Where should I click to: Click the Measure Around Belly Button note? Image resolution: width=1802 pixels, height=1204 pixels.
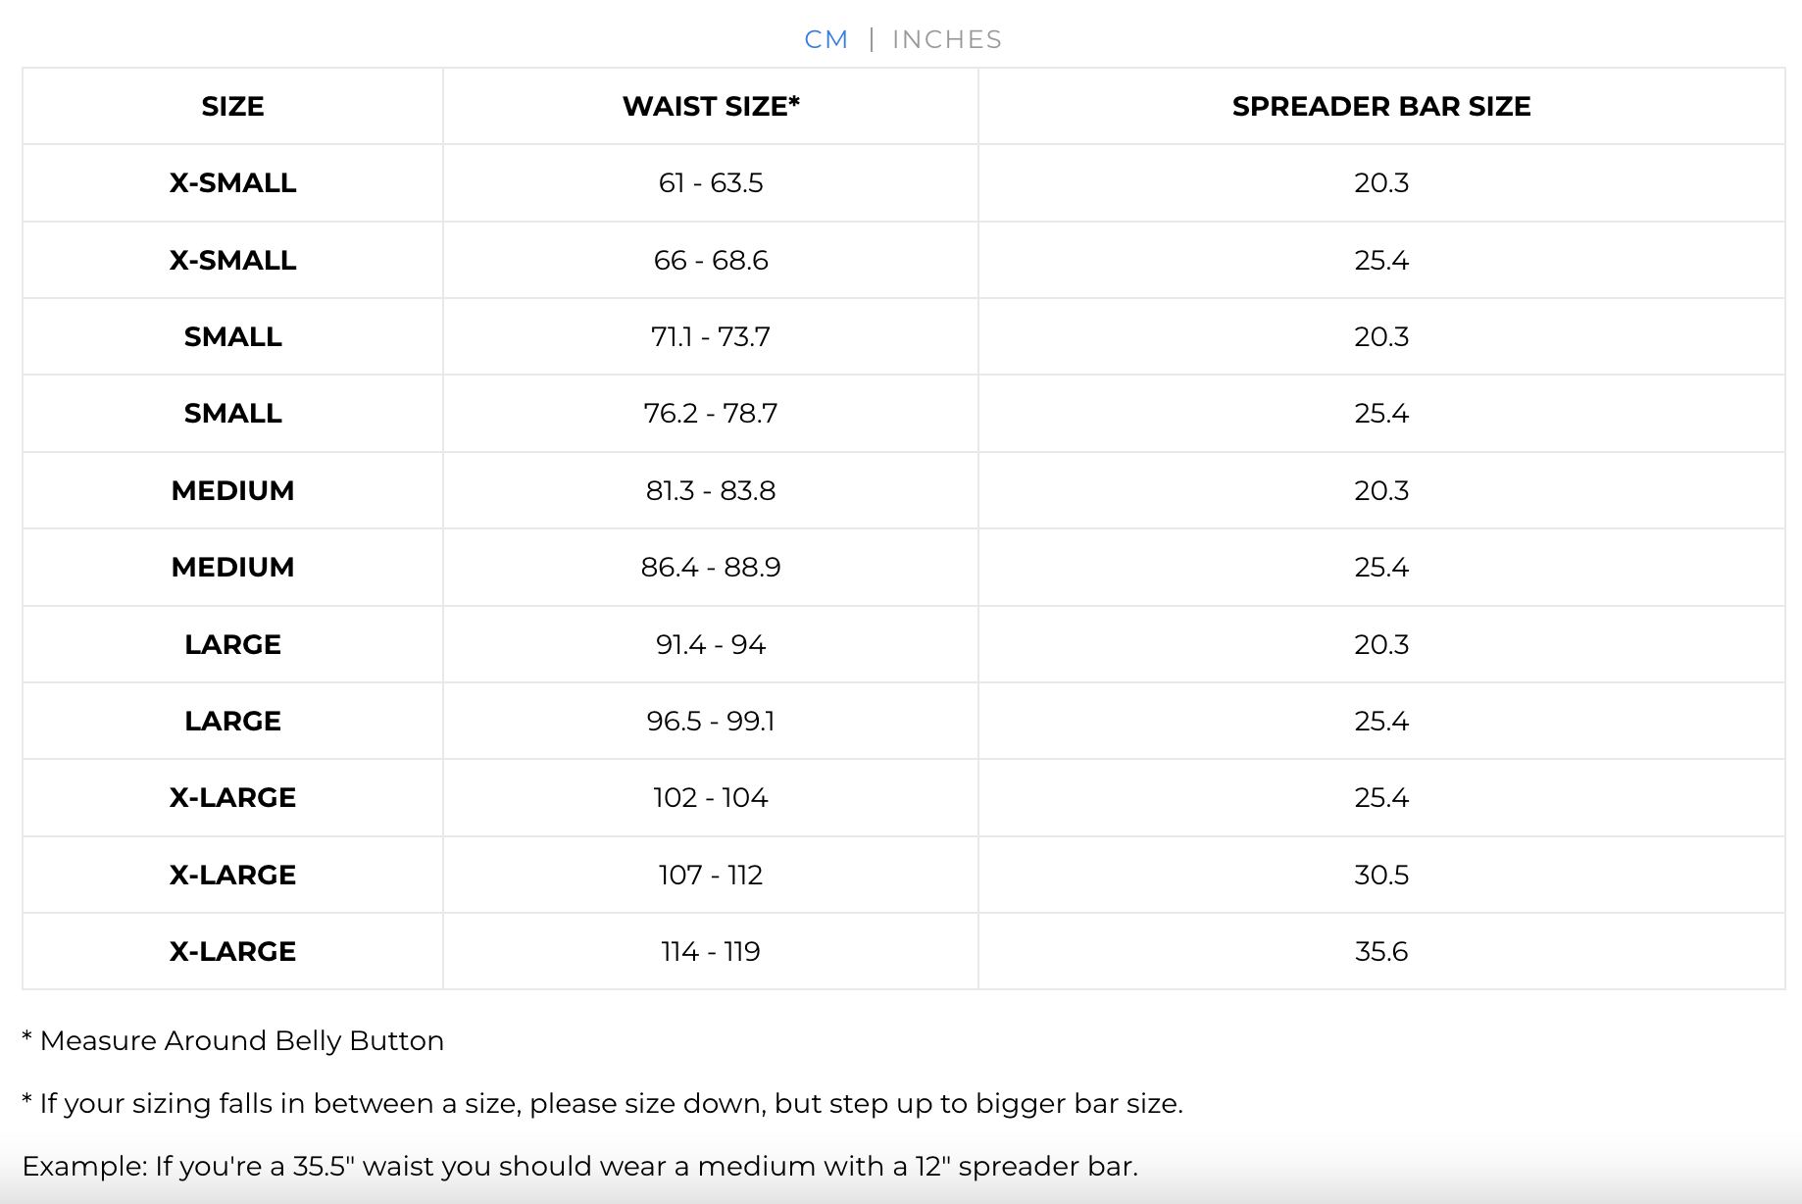pos(233,1040)
